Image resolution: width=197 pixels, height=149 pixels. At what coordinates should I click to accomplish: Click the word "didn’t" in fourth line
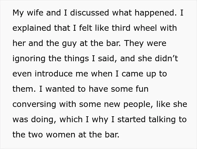point(166,58)
